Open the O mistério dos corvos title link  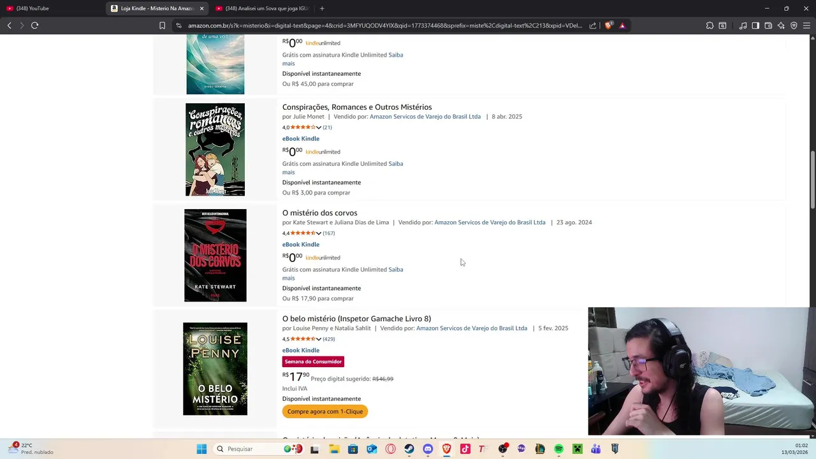click(319, 213)
